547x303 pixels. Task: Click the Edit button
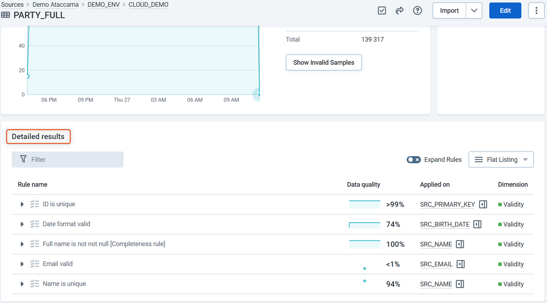pyautogui.click(x=505, y=10)
